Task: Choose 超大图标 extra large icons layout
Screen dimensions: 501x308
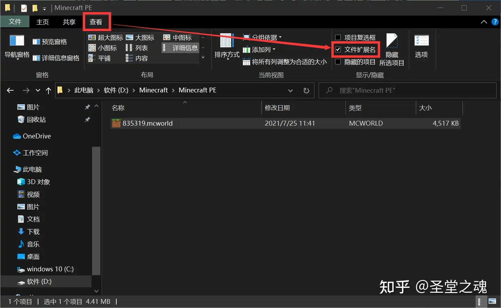Action: [x=106, y=38]
